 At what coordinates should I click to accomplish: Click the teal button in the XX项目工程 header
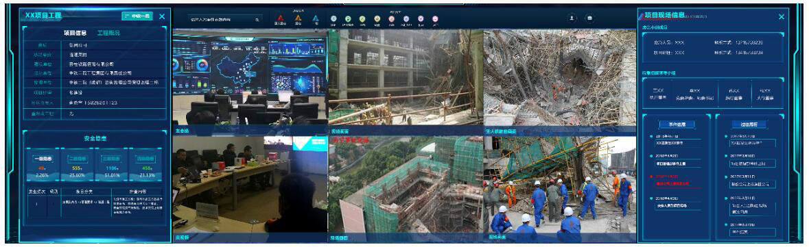pos(137,16)
